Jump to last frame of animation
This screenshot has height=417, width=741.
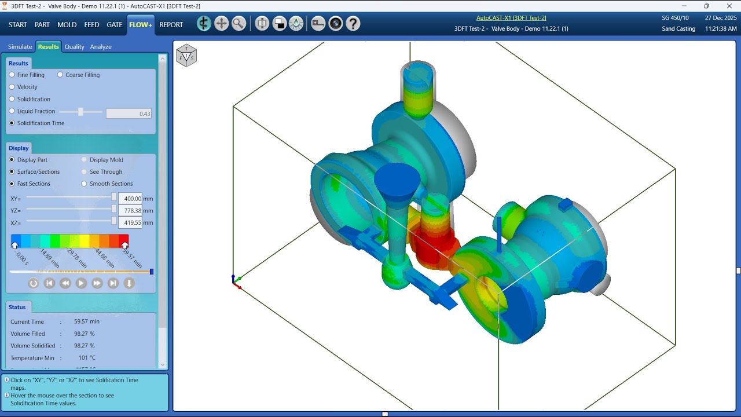click(113, 283)
